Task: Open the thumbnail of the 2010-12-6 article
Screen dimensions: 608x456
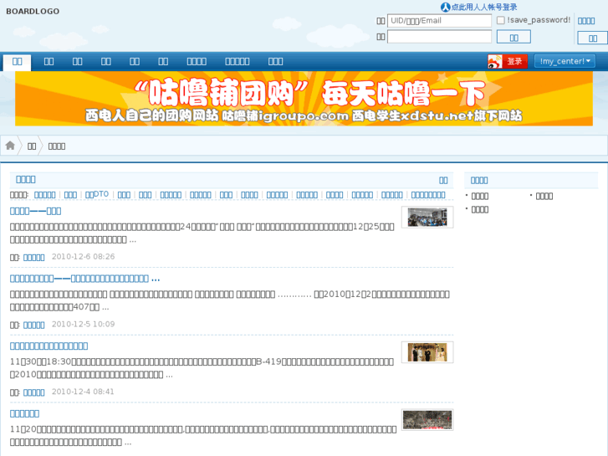Action: (x=427, y=218)
